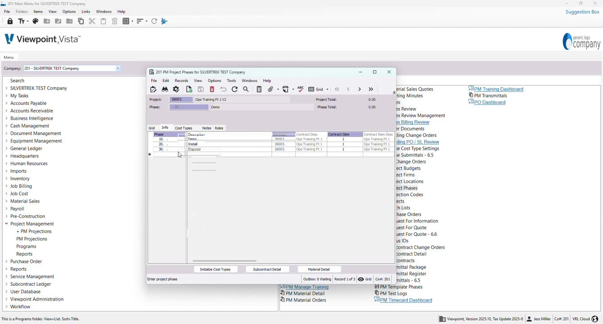The image size is (603, 324).
Task: Open the PM Training Dashboard link
Action: tap(499, 89)
